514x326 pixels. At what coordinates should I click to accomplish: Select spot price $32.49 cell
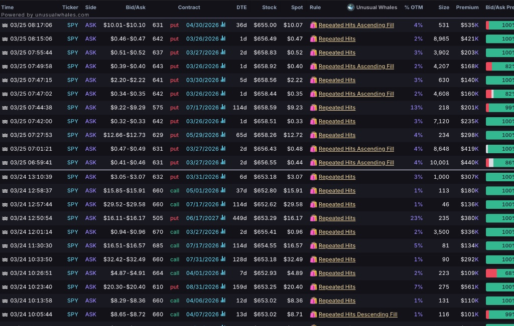[x=293, y=259]
